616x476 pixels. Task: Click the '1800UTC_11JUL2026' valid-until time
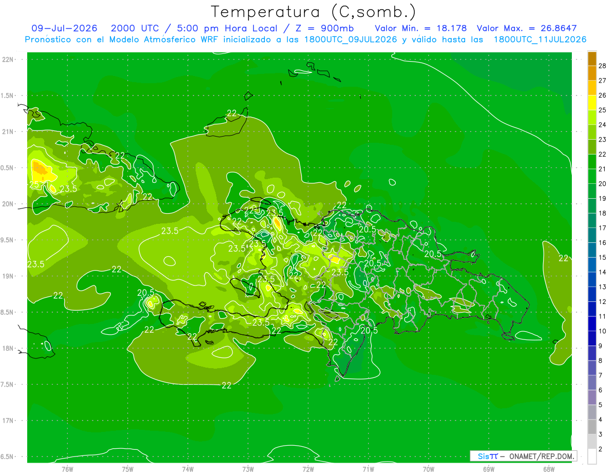coord(540,40)
